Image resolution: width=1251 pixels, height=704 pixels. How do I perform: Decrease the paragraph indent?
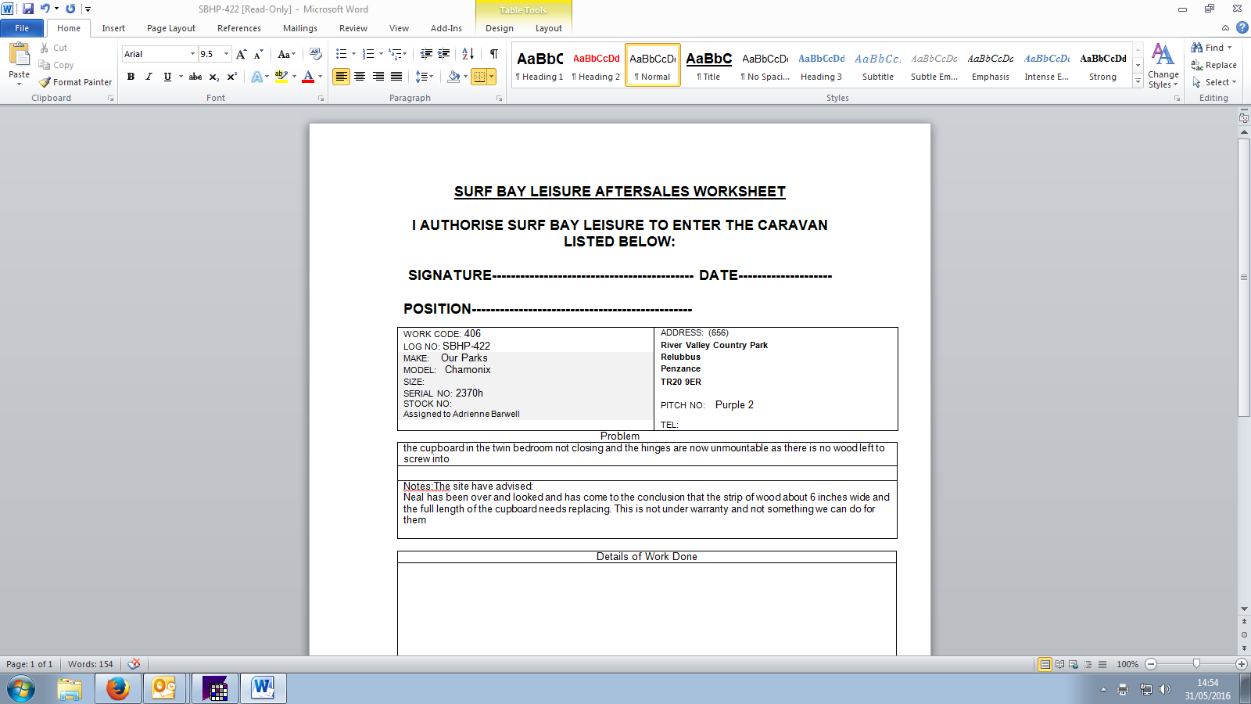[426, 54]
